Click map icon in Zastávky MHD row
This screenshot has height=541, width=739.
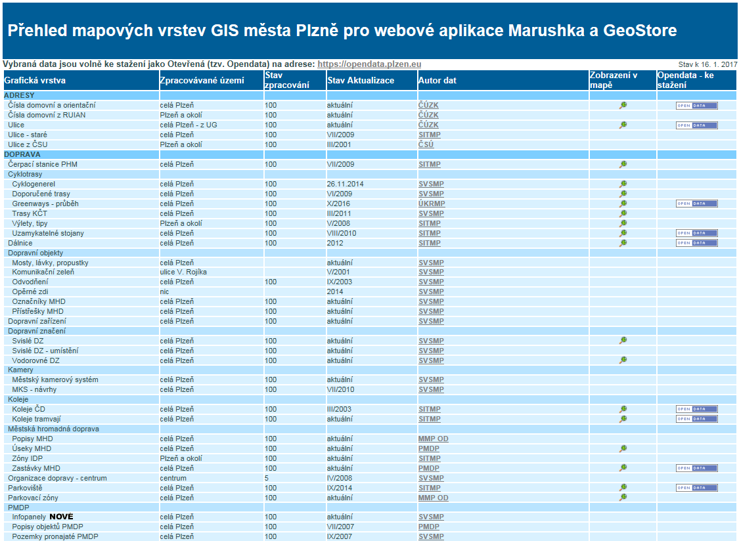click(623, 467)
